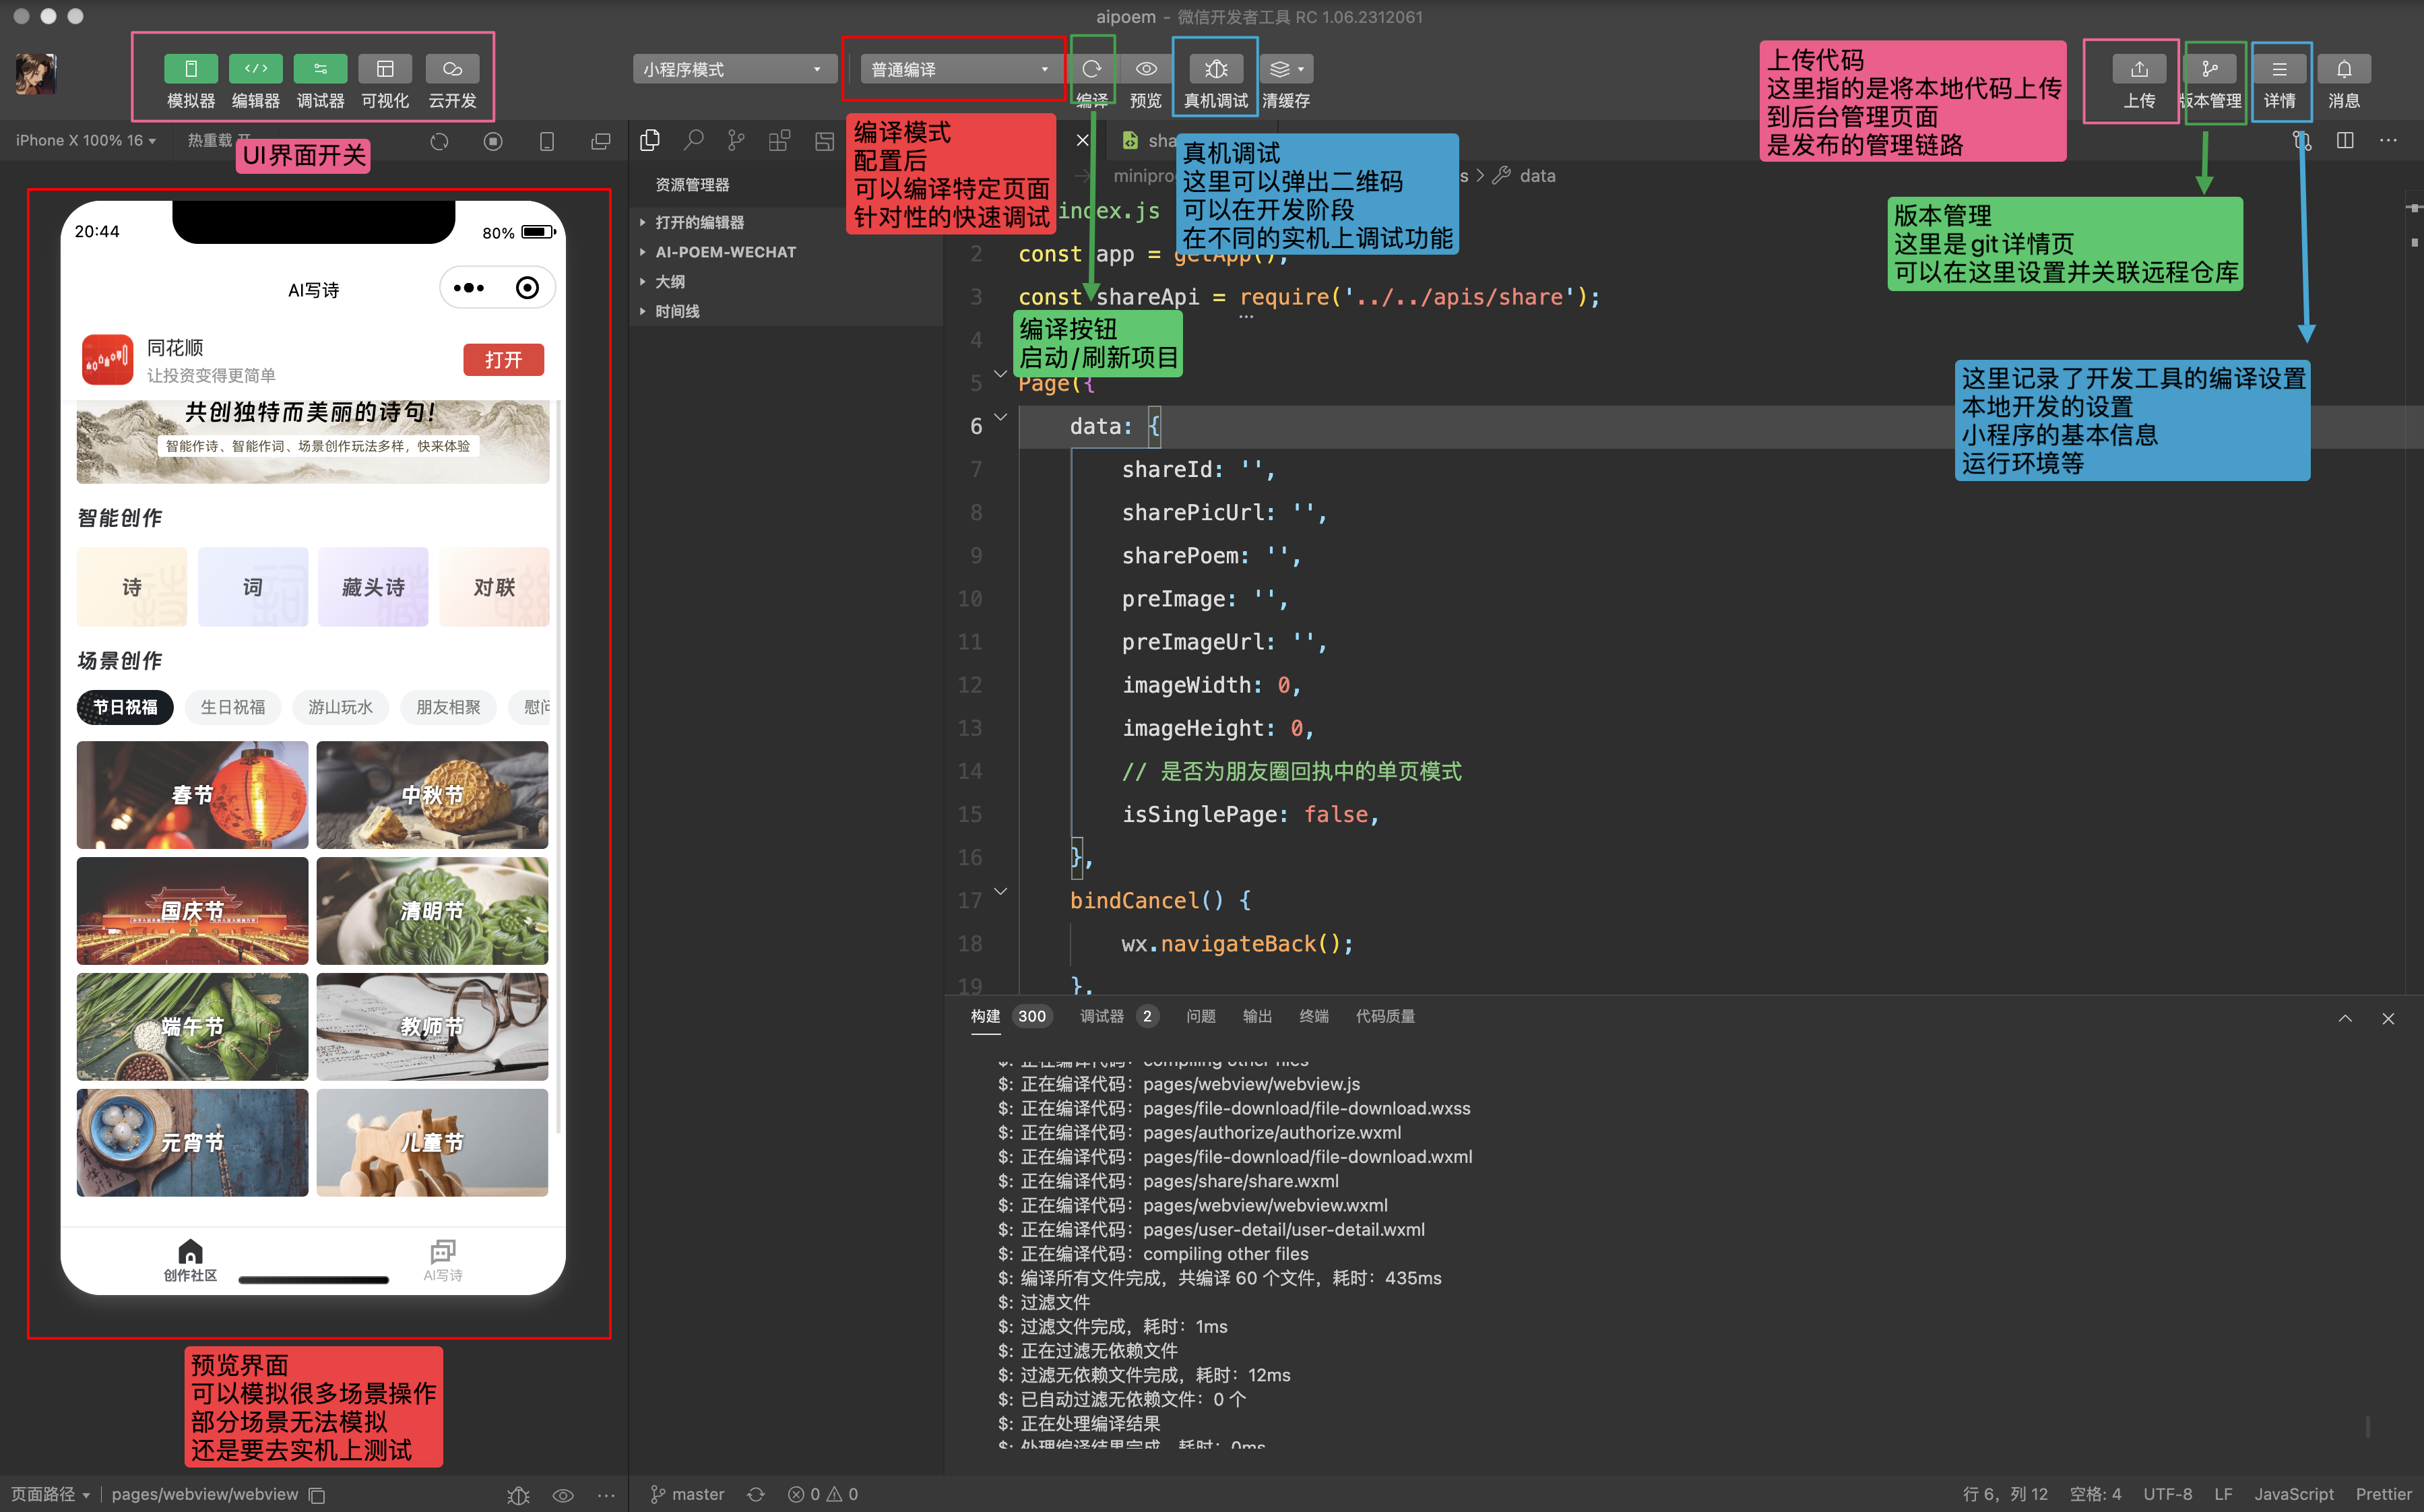Click the real-device debug bug icon
The height and width of the screenshot is (1512, 2424).
[x=1215, y=69]
